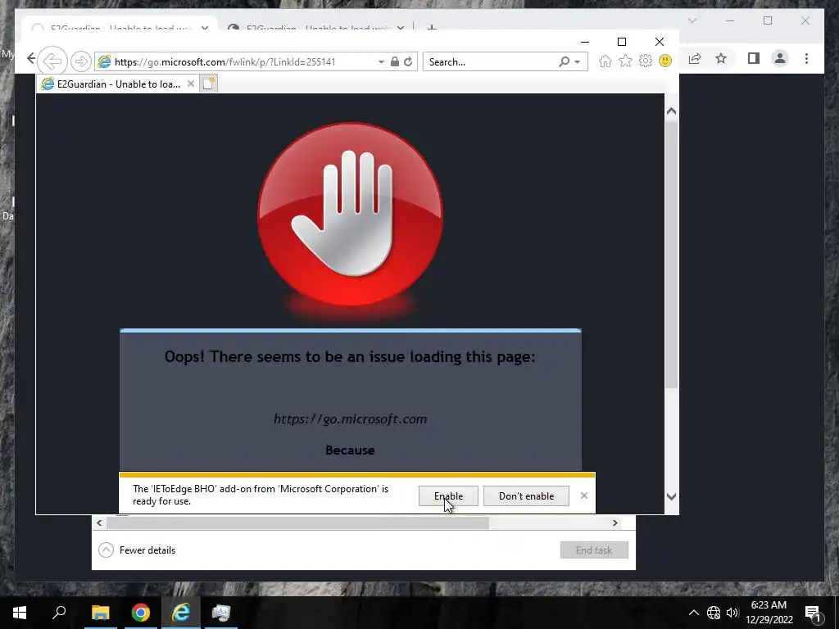
Task: Open notification center icon
Action: (x=814, y=613)
